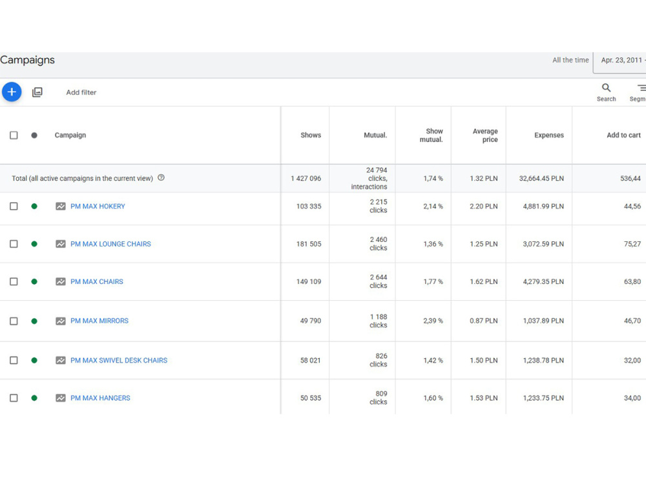Click the All the time label
The height and width of the screenshot is (484, 646).
point(570,60)
